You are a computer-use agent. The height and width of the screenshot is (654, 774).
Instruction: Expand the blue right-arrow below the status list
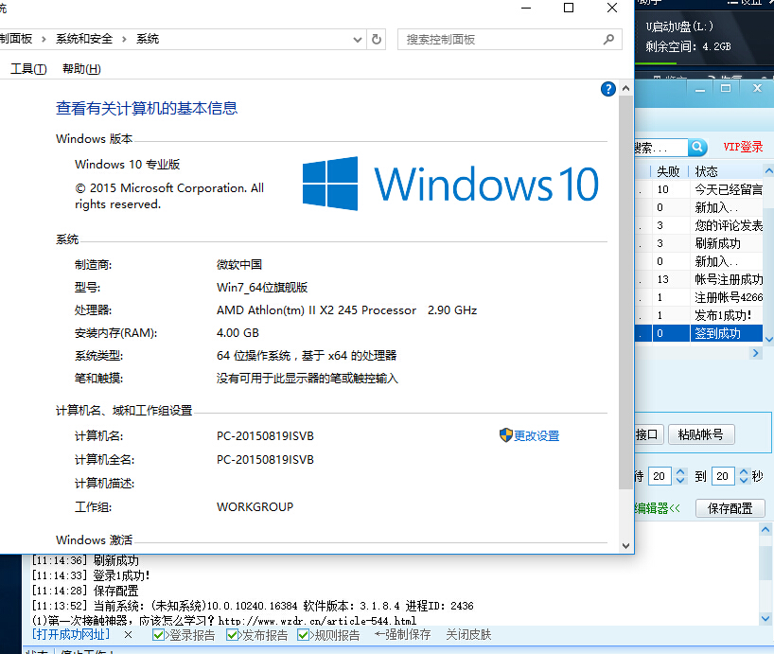click(755, 351)
